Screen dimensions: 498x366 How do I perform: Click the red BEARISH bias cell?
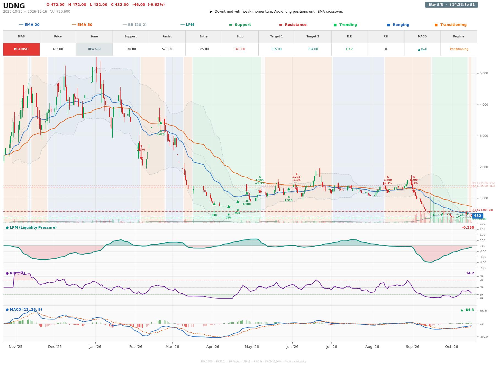(x=21, y=49)
